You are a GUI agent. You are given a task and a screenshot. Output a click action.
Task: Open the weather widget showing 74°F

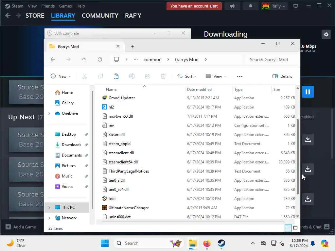click(16, 243)
